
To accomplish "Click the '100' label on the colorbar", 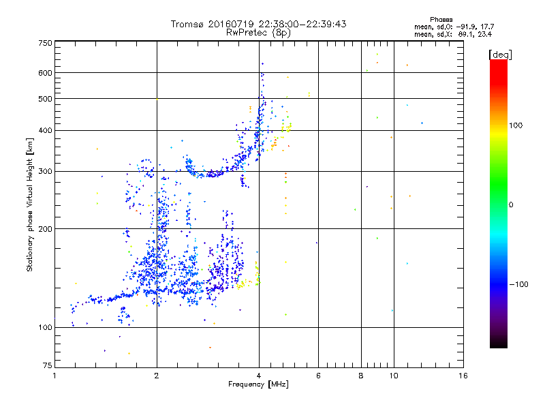I will (516, 125).
